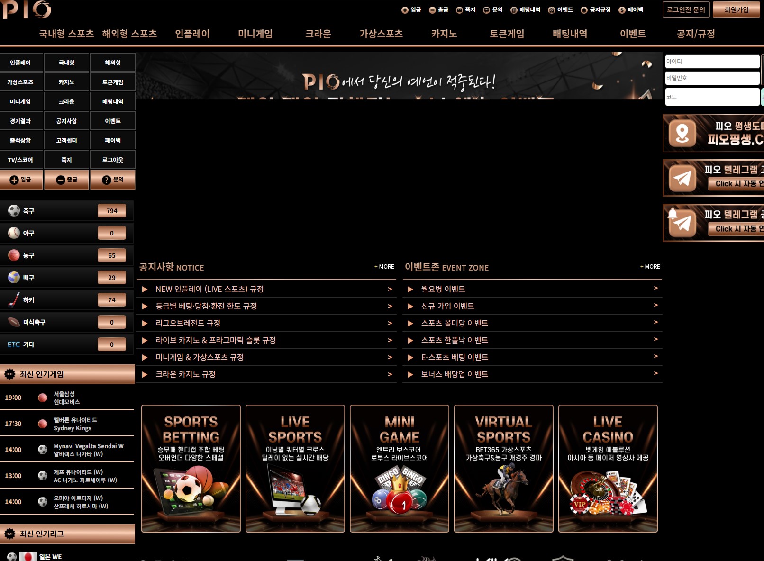Select the 경기결과 button in left grid
This screenshot has height=561, width=764.
tap(20, 121)
